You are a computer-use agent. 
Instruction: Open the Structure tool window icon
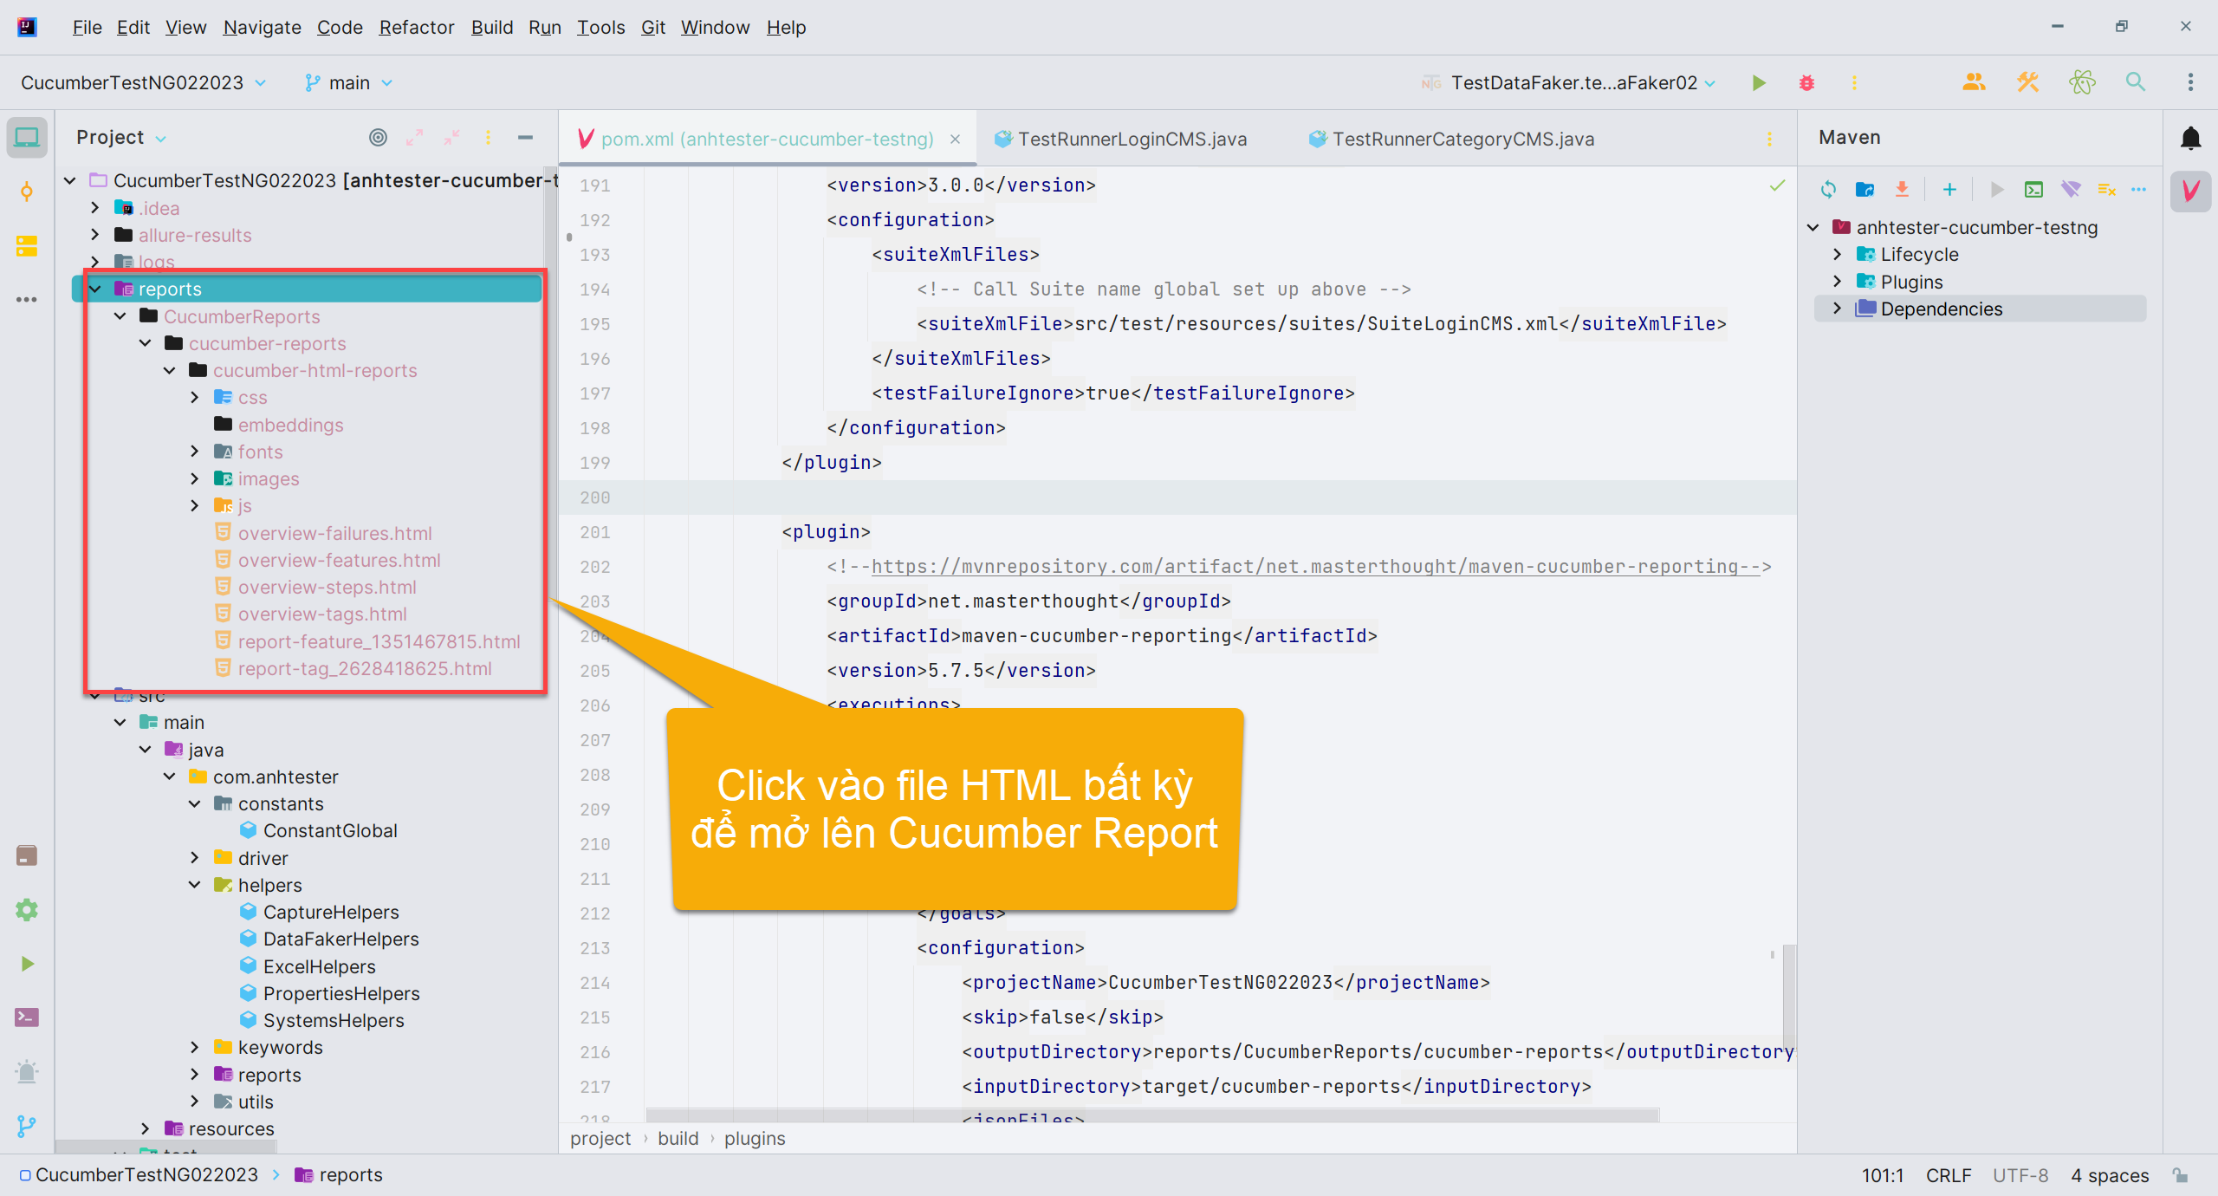click(27, 246)
